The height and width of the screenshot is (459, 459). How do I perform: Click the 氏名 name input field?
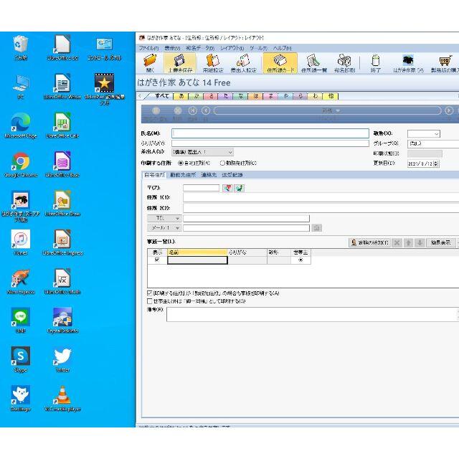[270, 133]
